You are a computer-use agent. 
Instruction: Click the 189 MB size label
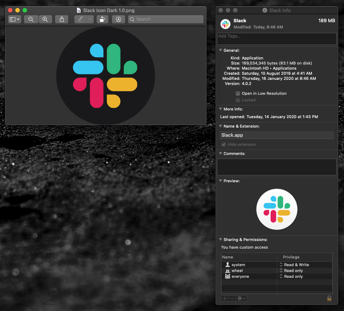[326, 21]
